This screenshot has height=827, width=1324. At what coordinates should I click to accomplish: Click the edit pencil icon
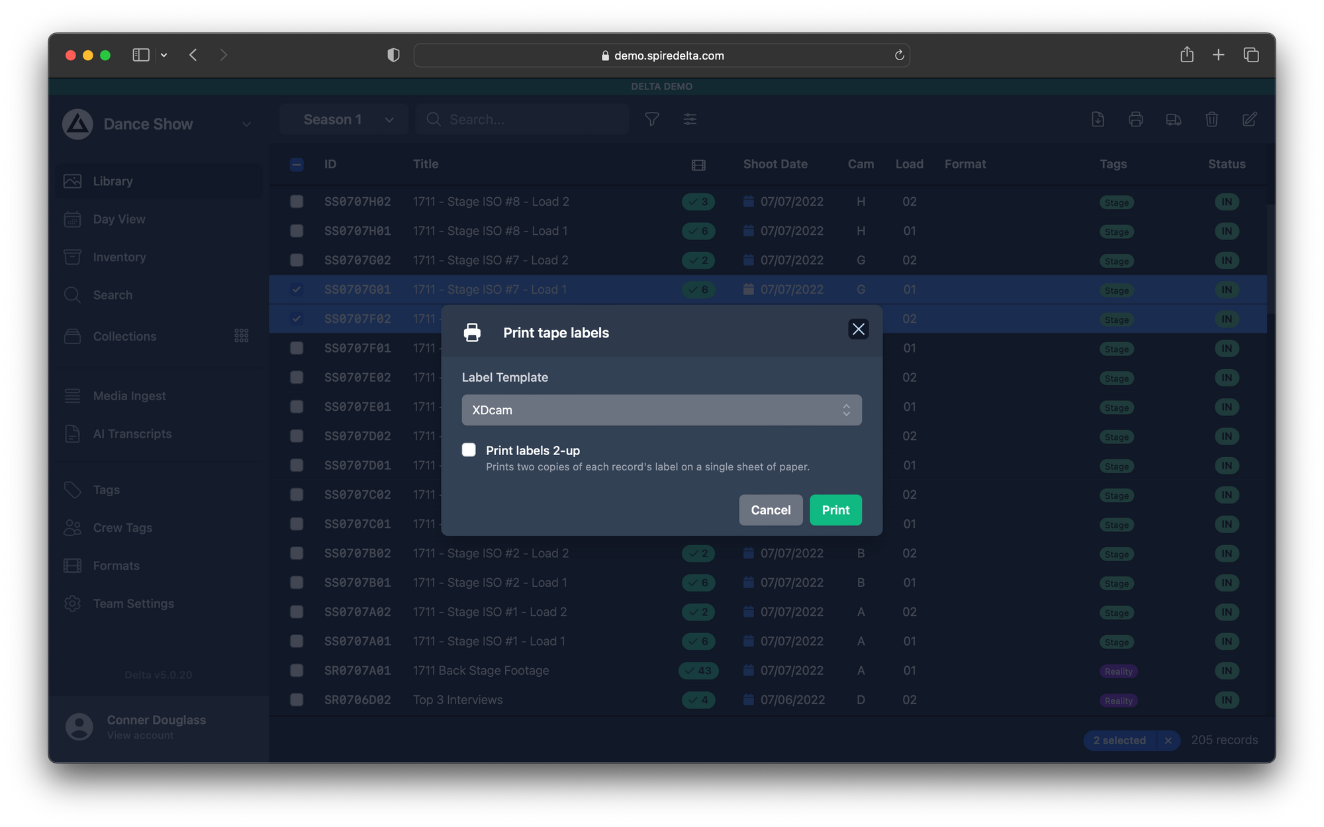point(1249,119)
